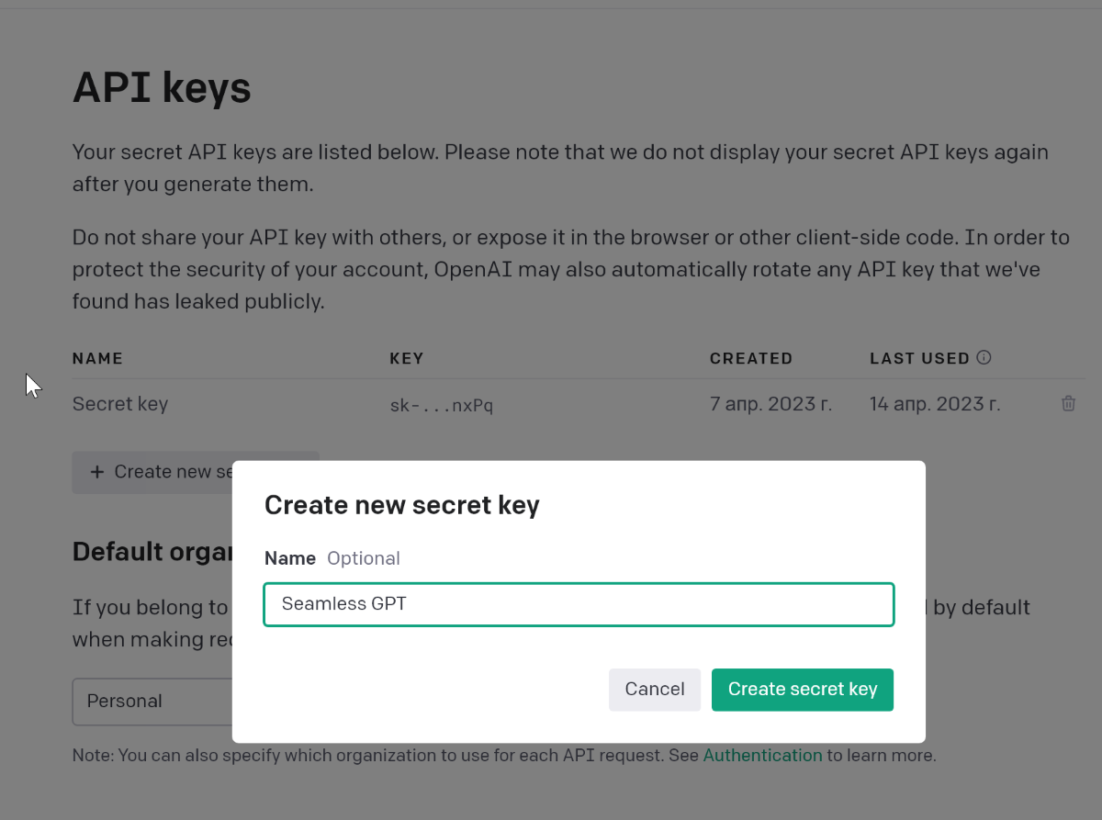Delete the Secret key using trash icon

pos(1068,403)
